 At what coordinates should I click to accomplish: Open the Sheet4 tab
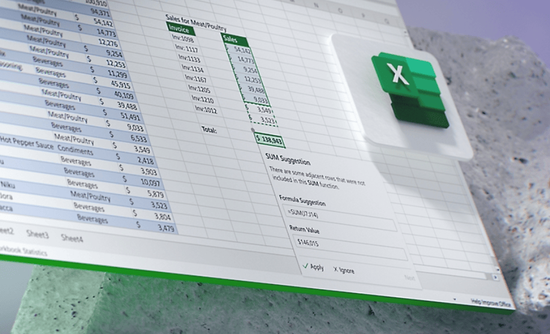pos(72,238)
